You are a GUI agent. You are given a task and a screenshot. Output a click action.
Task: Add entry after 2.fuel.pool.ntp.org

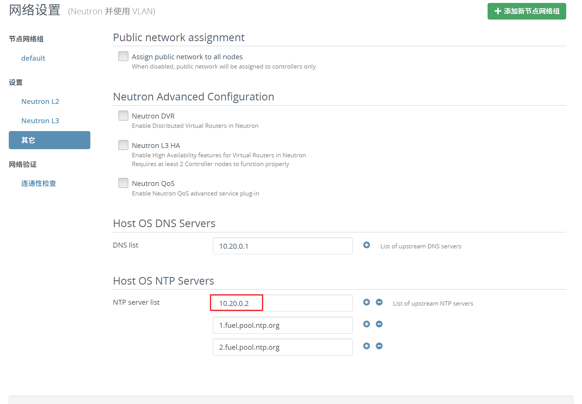pos(367,346)
